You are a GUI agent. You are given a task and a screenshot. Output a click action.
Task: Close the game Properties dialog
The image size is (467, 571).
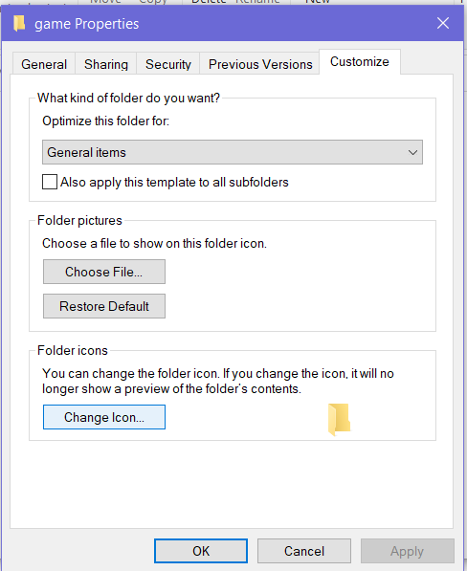tap(443, 23)
